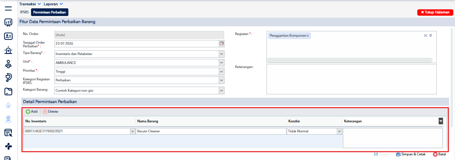
Task: Open the Laporan menu
Action: (53, 4)
